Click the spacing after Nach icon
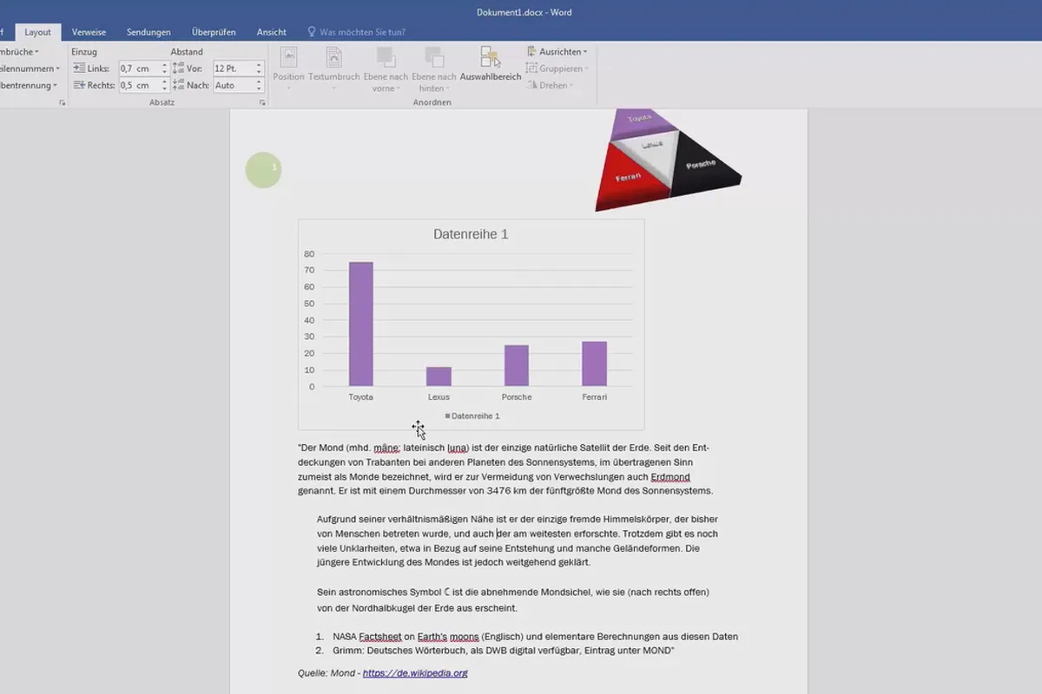The image size is (1042, 694). 178,85
